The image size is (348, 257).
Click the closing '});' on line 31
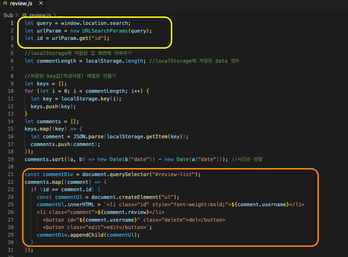click(x=29, y=250)
